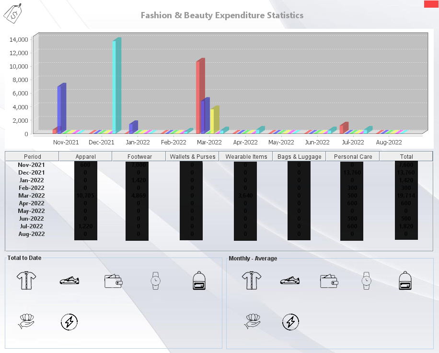Click the 3,640 Wearable Items cell
The image size is (439, 353).
coord(245,196)
